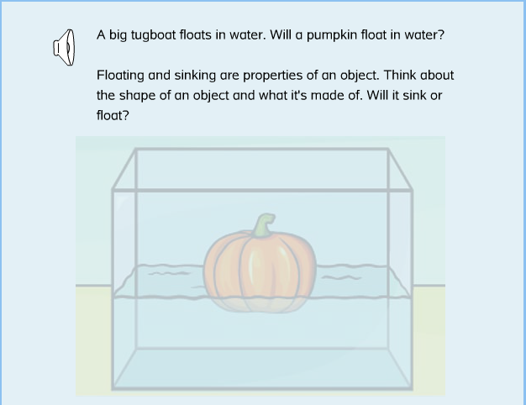The image size is (526, 405).
Task: Click the green table surface left of tank
Action: click(x=93, y=336)
